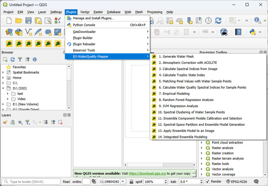
Task: Open the Temporal Controller clock icon
Action: 208,20
